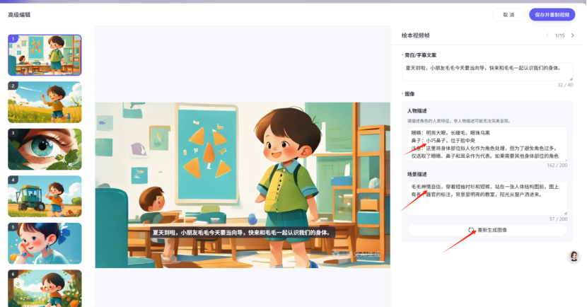The image size is (587, 307).
Task: Click 保存并重制视频 save button
Action: pyautogui.click(x=552, y=15)
